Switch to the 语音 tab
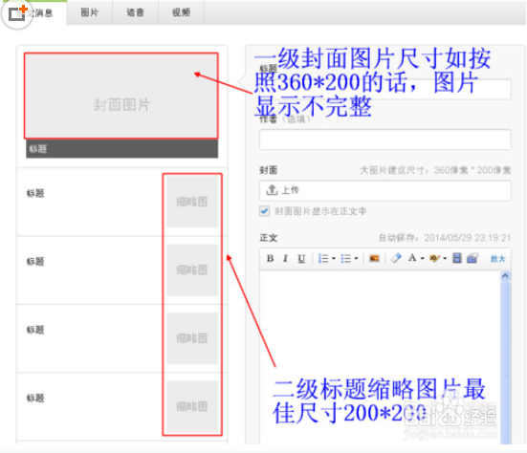The image size is (527, 453). coord(135,12)
